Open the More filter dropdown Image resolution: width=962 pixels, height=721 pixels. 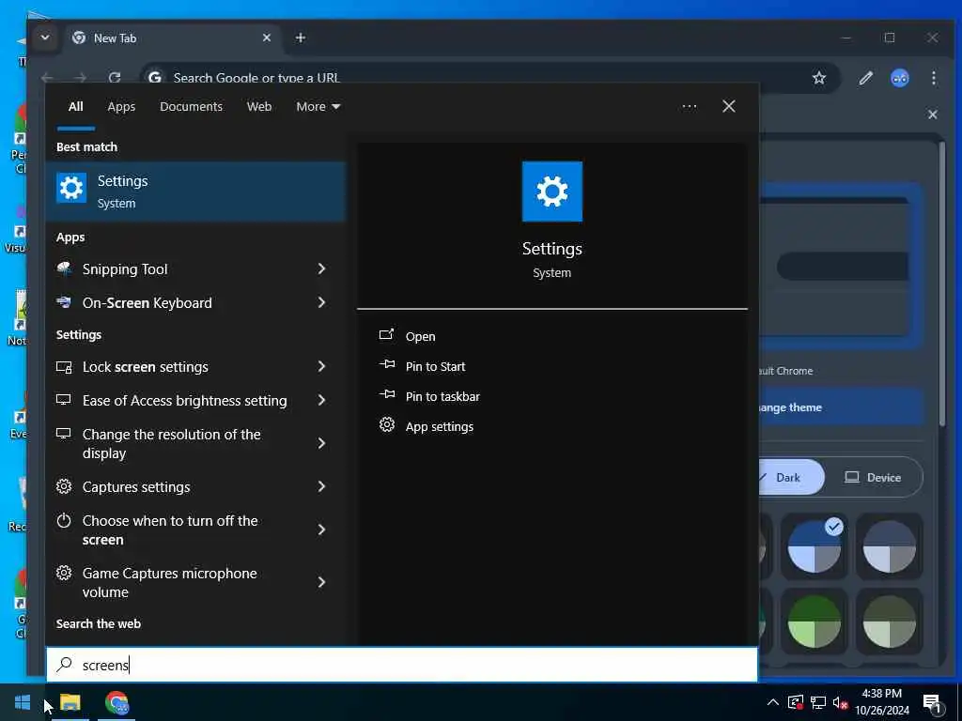click(318, 107)
